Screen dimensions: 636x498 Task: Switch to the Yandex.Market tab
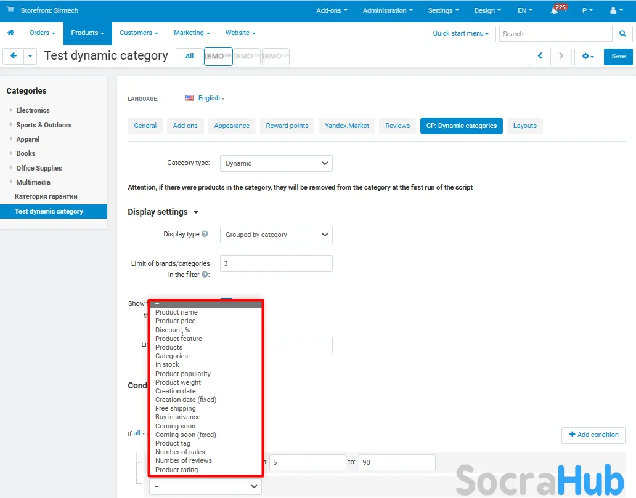click(347, 126)
